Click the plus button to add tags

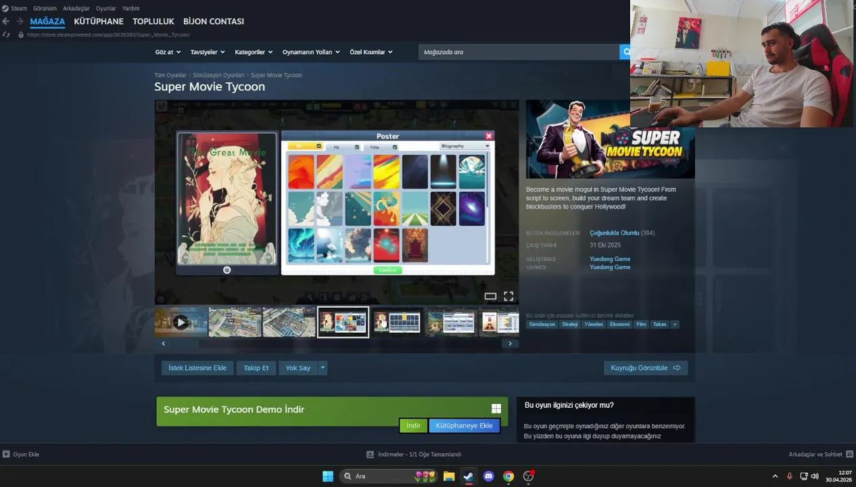tap(674, 325)
